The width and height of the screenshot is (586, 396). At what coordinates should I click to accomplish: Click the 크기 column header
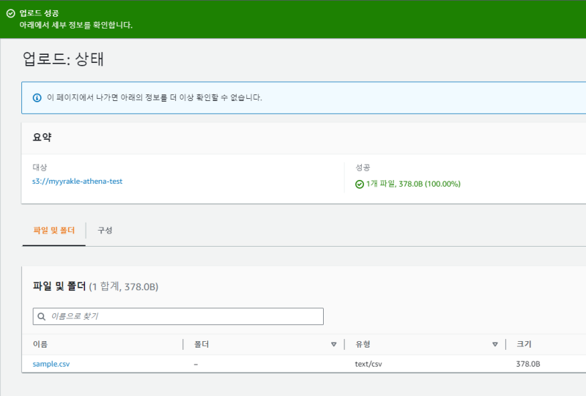click(x=524, y=344)
